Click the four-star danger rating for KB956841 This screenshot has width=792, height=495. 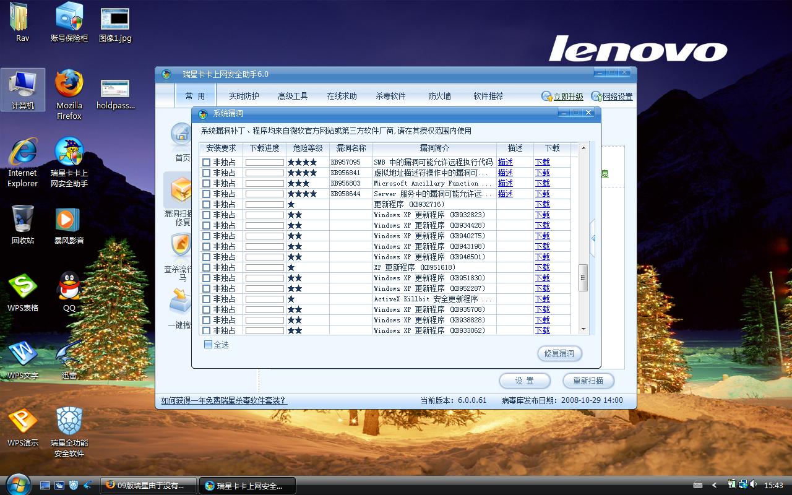coord(302,173)
